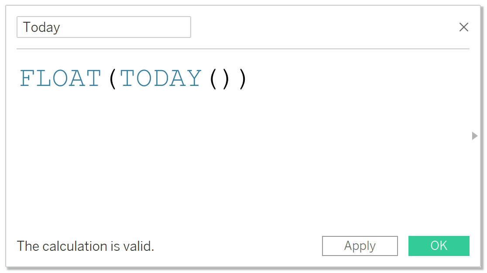Click the FLOAT function keyword in the formula

[60, 78]
